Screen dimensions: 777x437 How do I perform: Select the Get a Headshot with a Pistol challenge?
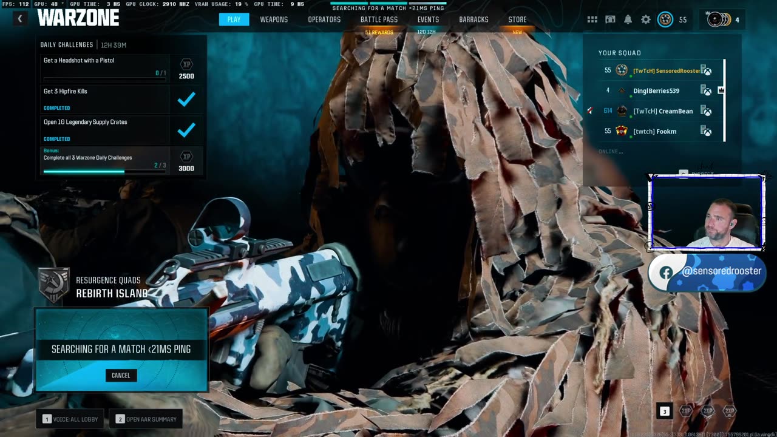click(x=121, y=69)
